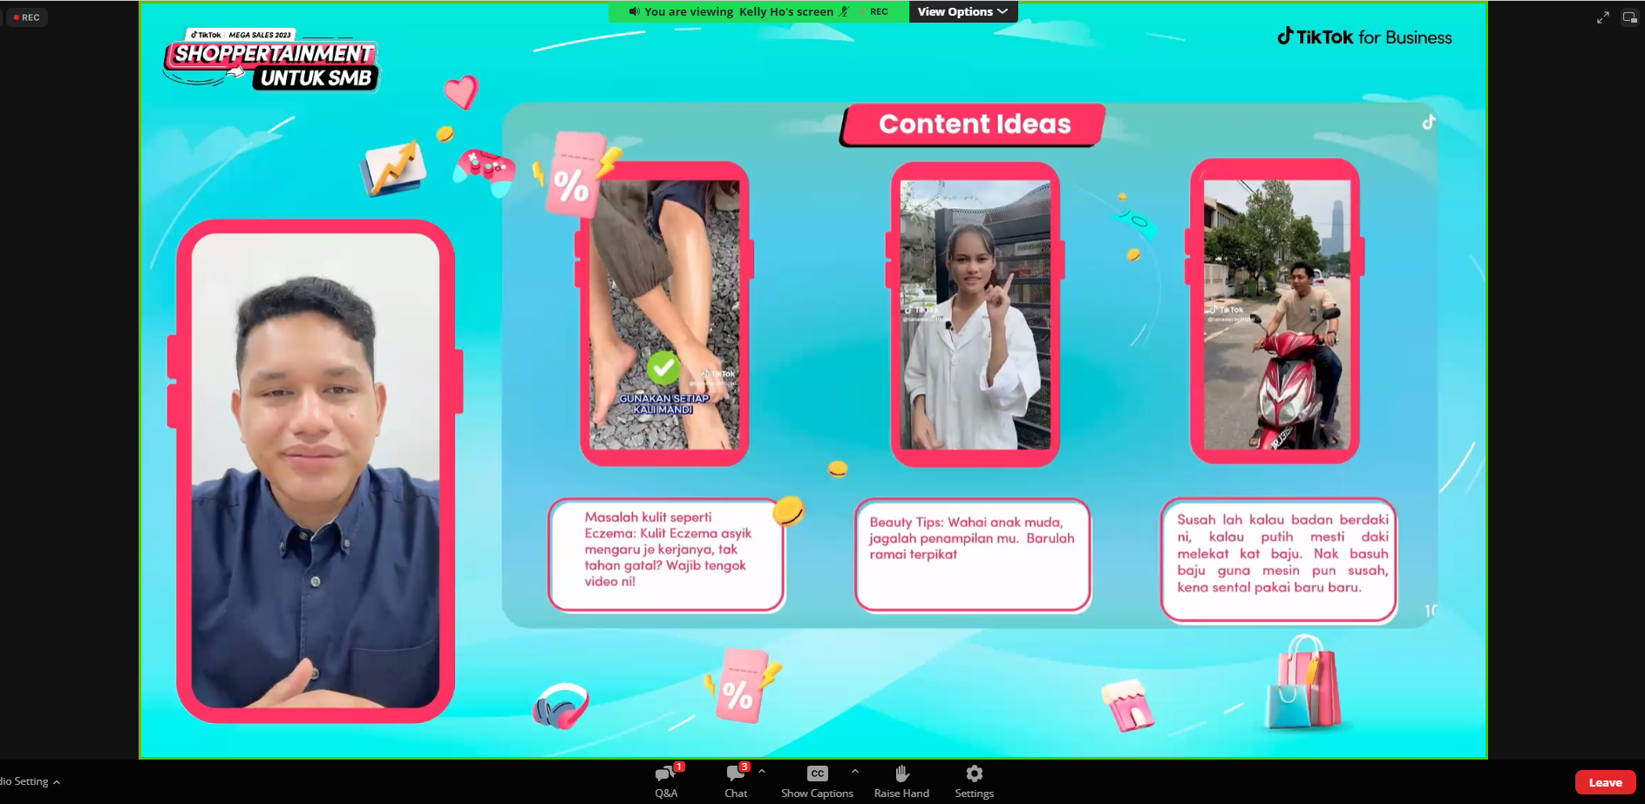Screen dimensions: 1645x804
Task: Click the REC indicator at top left
Action: [27, 17]
